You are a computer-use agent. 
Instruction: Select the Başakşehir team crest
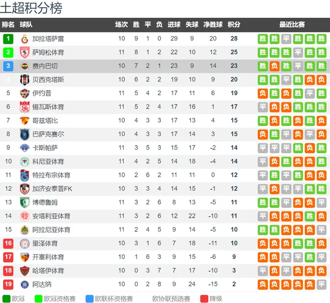[x=25, y=134]
